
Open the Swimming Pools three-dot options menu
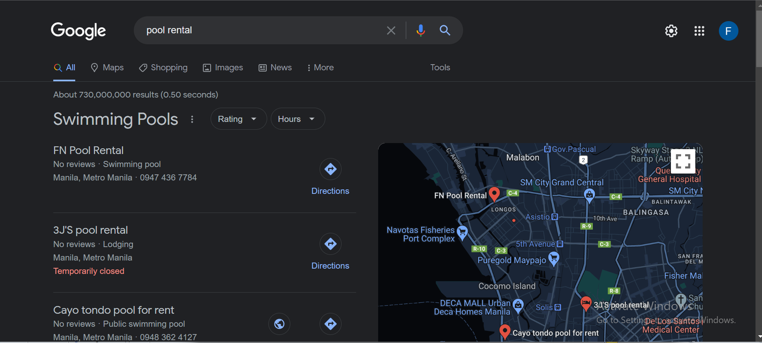tap(192, 119)
